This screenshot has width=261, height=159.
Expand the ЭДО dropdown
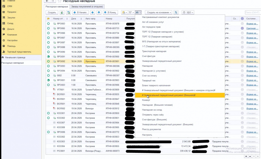pyautogui.click(x=188, y=12)
